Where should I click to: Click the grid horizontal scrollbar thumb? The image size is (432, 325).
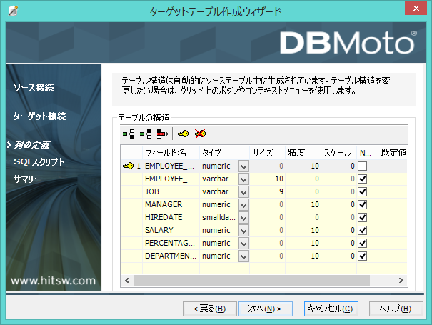click(x=251, y=281)
